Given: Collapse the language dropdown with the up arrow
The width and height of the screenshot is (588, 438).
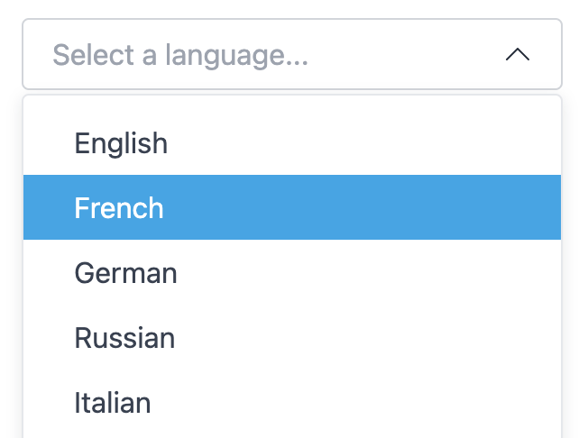Looking at the screenshot, I should point(517,55).
